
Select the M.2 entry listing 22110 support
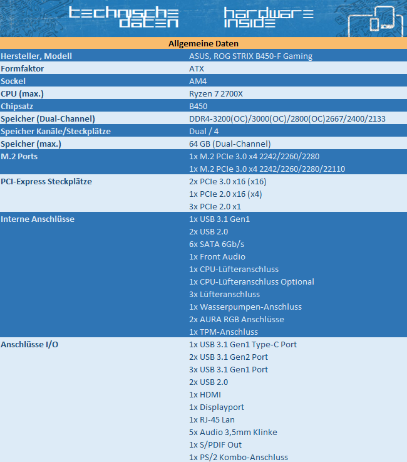pos(267,169)
